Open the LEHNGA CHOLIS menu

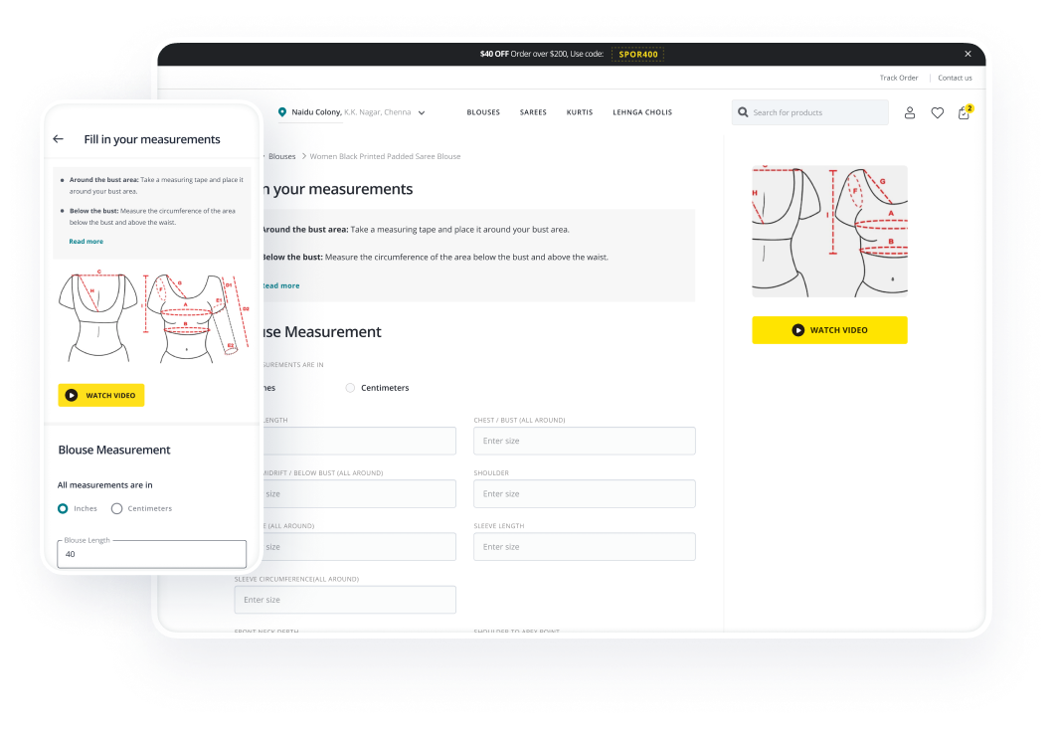pos(642,112)
